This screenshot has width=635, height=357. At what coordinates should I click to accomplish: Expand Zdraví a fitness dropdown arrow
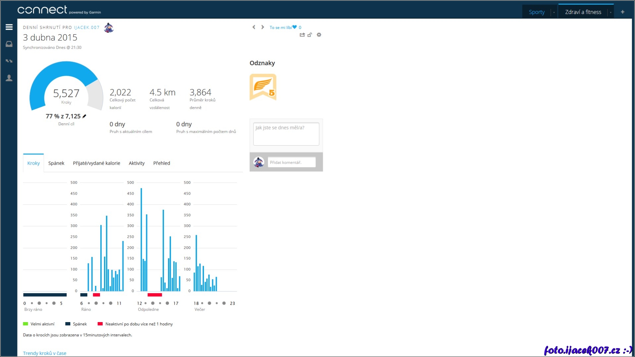(611, 12)
